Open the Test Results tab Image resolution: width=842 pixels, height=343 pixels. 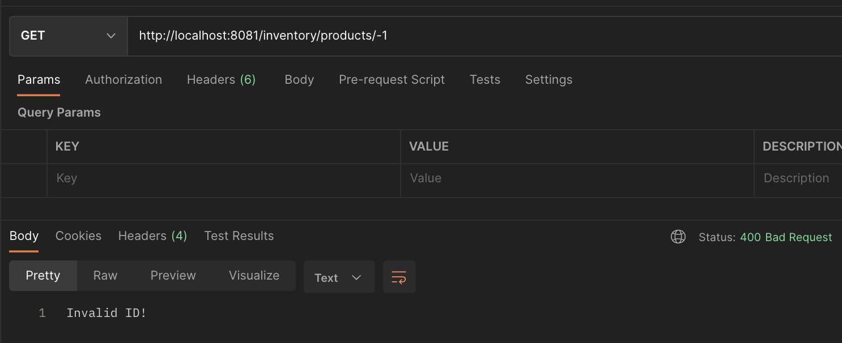pyautogui.click(x=239, y=236)
